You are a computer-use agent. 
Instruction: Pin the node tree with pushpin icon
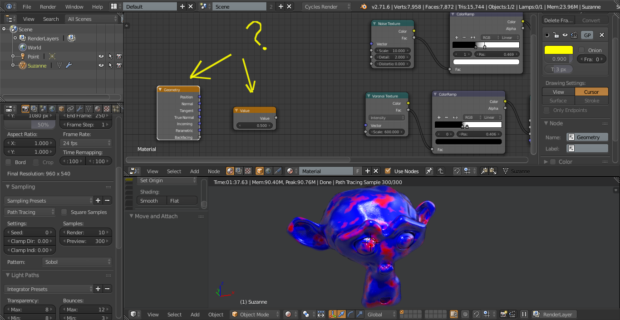pyautogui.click(x=429, y=171)
